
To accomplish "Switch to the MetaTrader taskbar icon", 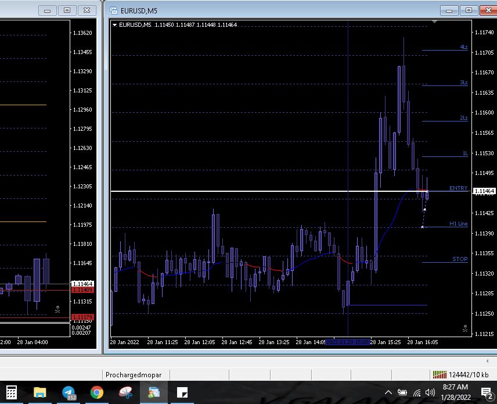I will click(x=154, y=392).
